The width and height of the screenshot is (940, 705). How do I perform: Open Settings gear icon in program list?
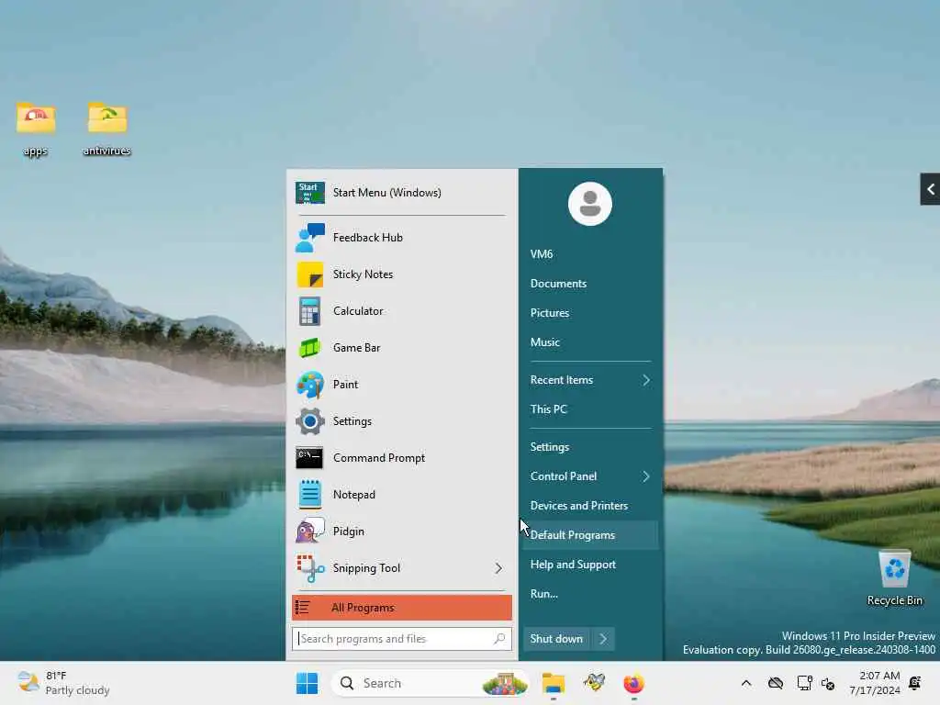[x=310, y=421]
